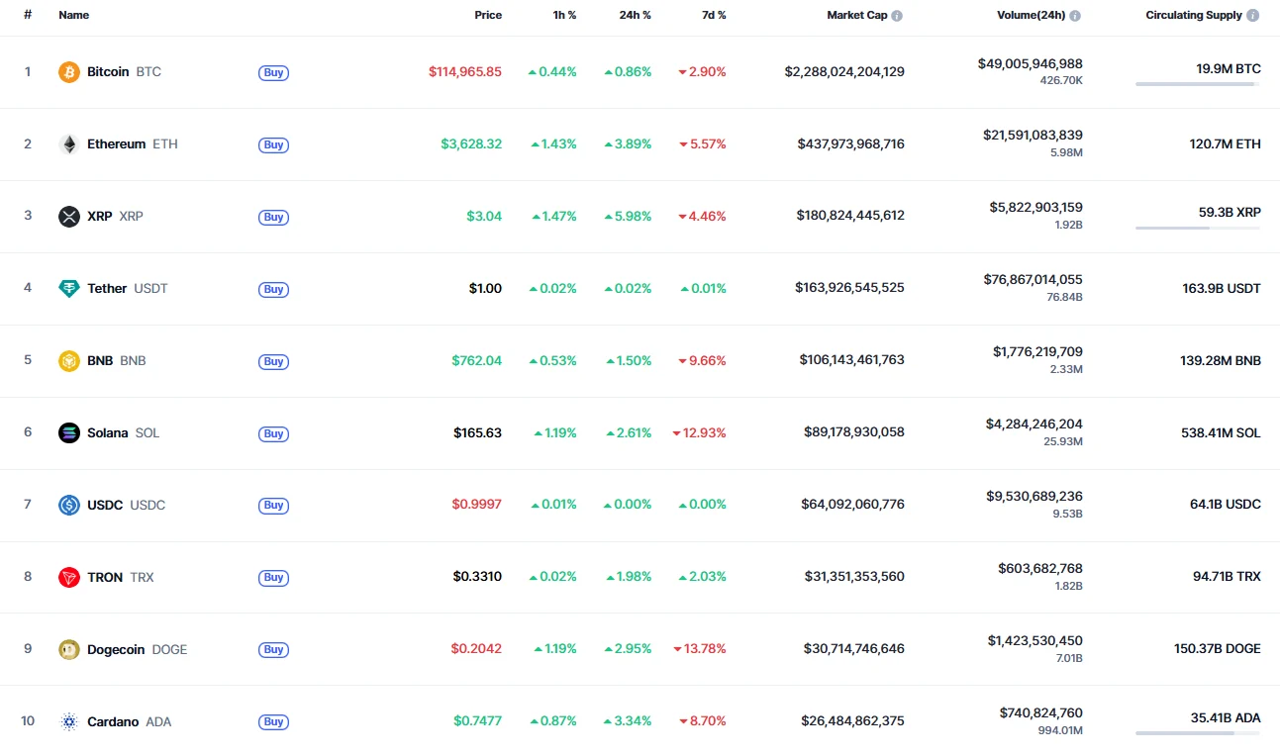Click the Solana logo icon
Screen dimensions: 1280x756
tap(68, 432)
